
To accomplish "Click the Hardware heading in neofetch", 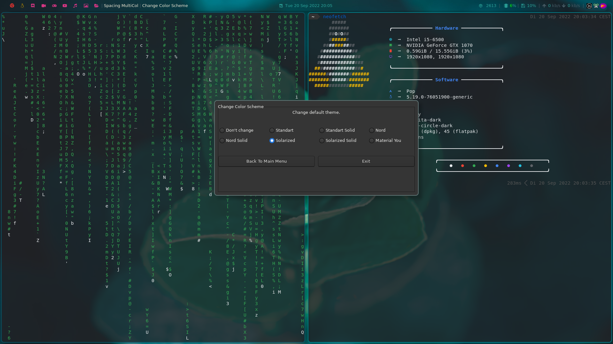I will [446, 28].
